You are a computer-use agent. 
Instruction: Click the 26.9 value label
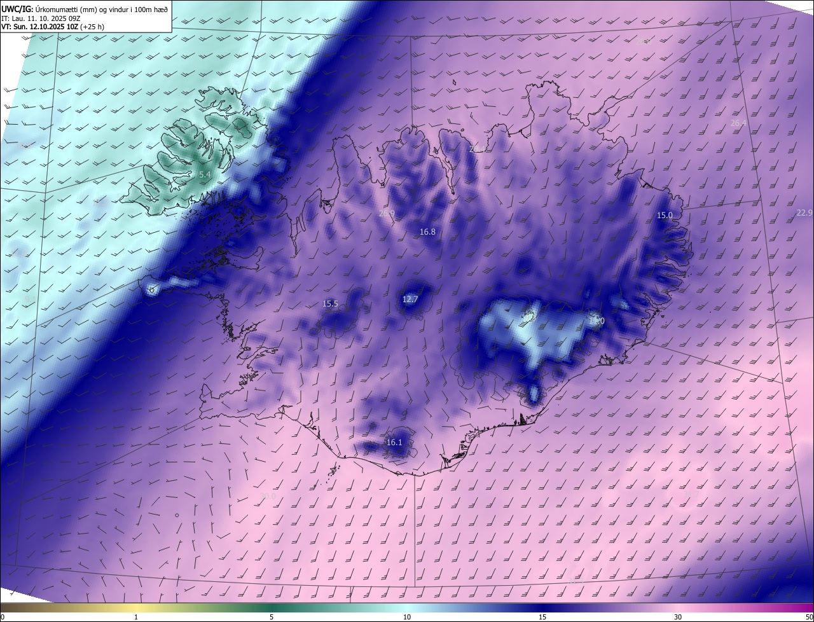click(x=387, y=214)
